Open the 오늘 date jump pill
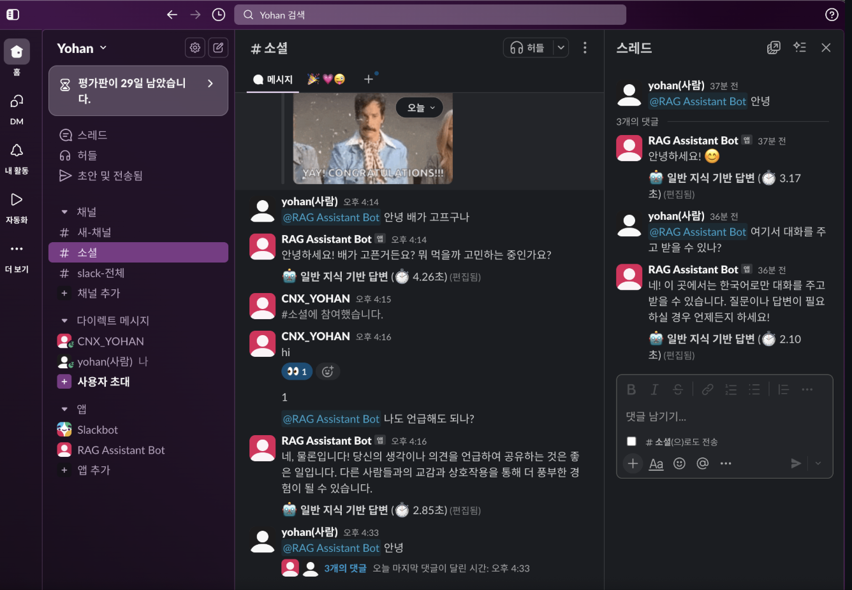Screen dimensions: 852x590 click(x=420, y=108)
